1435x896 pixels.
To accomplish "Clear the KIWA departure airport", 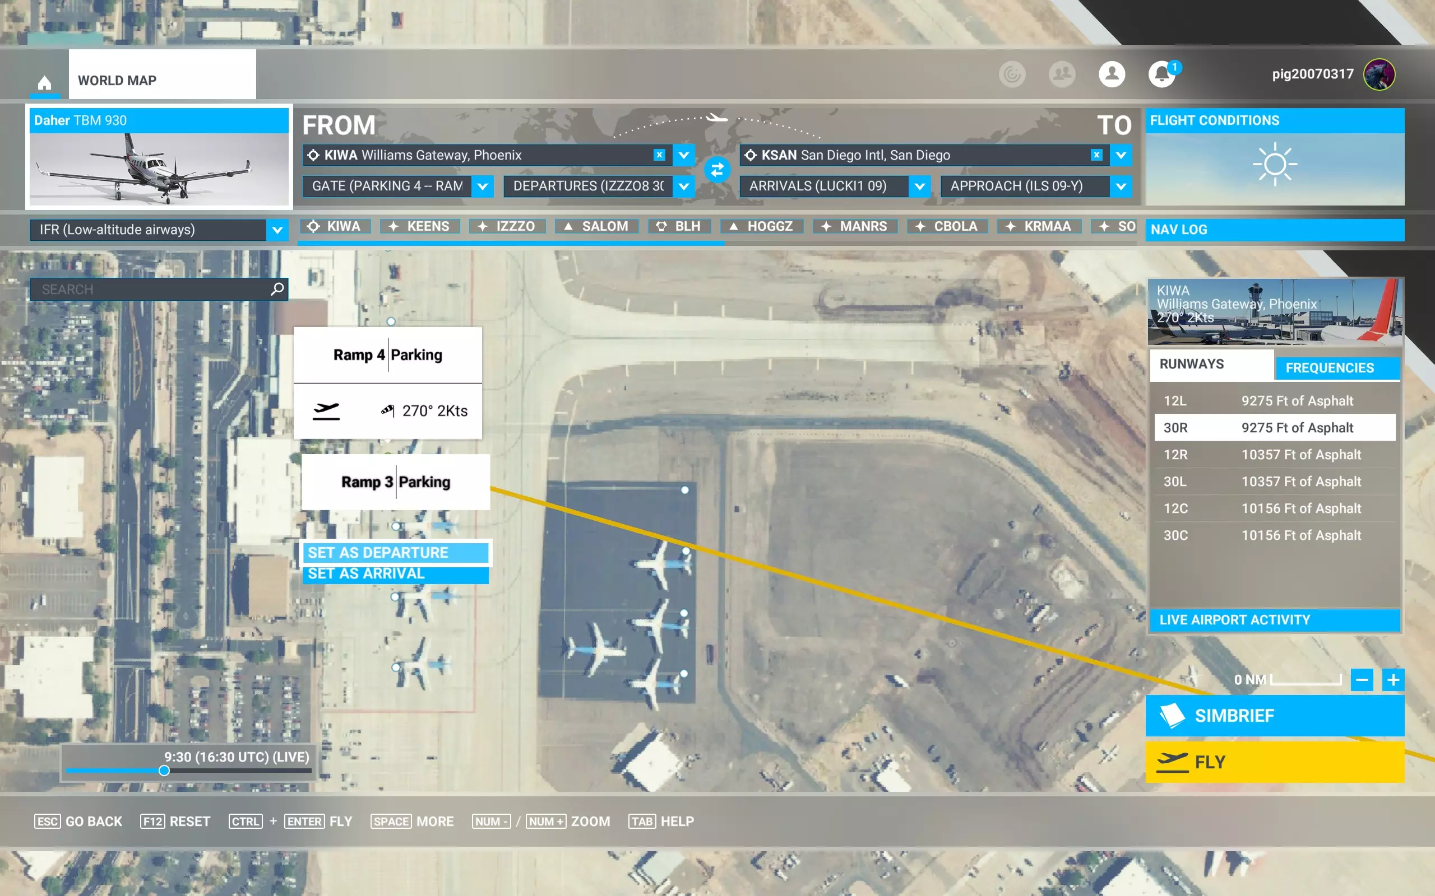I will pyautogui.click(x=659, y=155).
